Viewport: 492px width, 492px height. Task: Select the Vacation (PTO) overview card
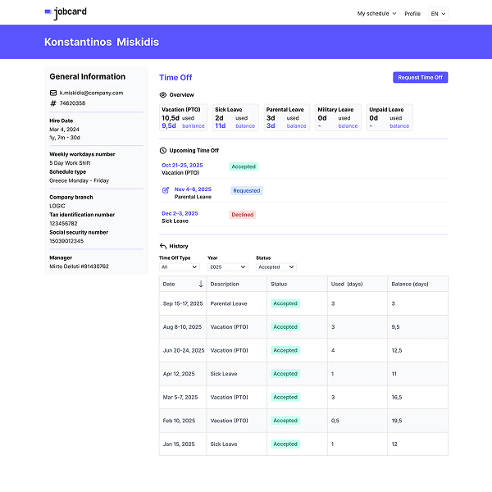click(184, 117)
